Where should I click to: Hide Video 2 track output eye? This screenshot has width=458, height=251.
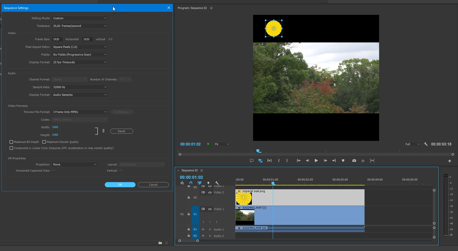point(210,192)
